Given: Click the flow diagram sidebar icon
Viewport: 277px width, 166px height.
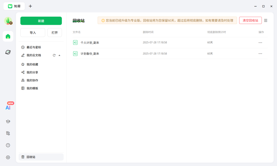Looking at the screenshot, I should click(x=8, y=133).
